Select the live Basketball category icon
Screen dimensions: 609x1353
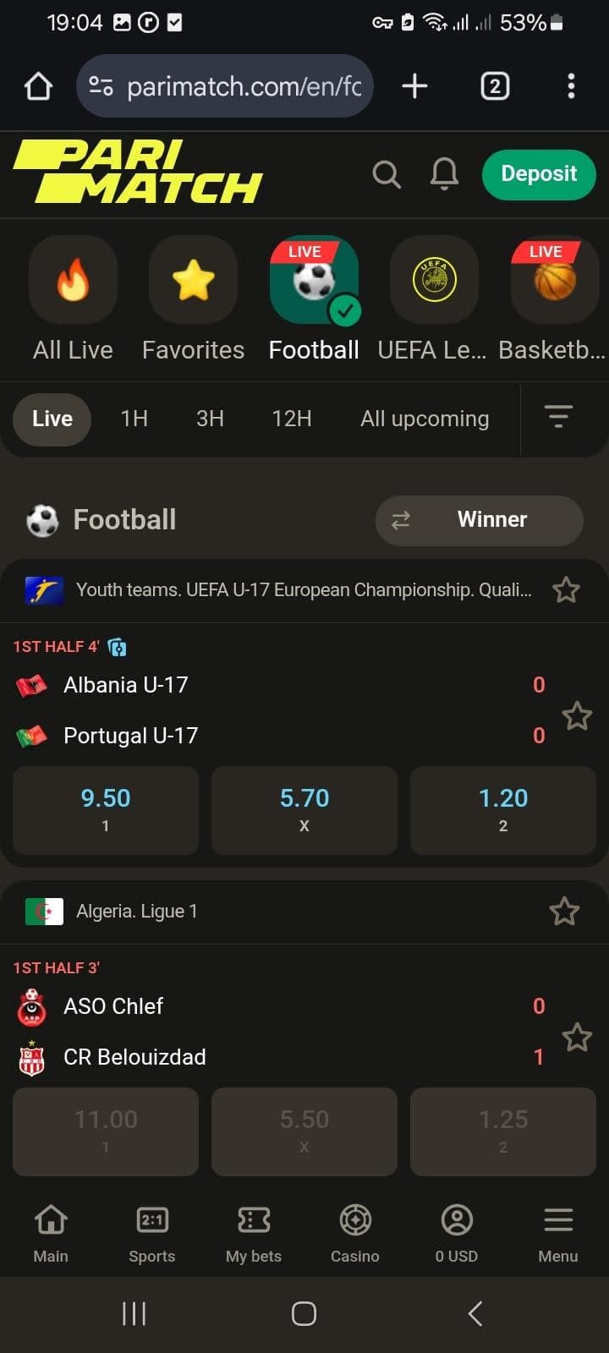(555, 280)
